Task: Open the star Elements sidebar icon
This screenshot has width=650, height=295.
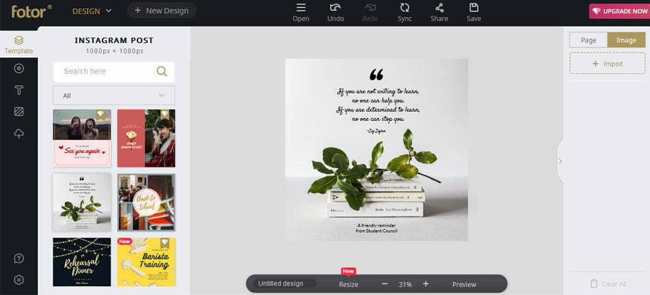Action: point(18,68)
